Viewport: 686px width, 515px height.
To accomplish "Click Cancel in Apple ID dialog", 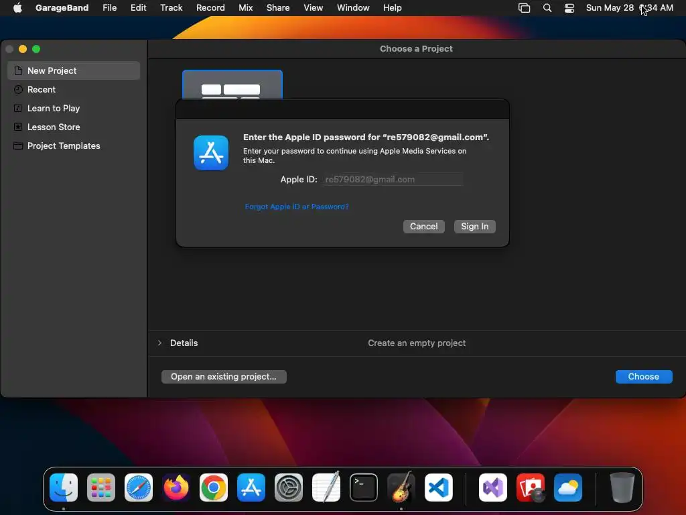I will [x=423, y=227].
